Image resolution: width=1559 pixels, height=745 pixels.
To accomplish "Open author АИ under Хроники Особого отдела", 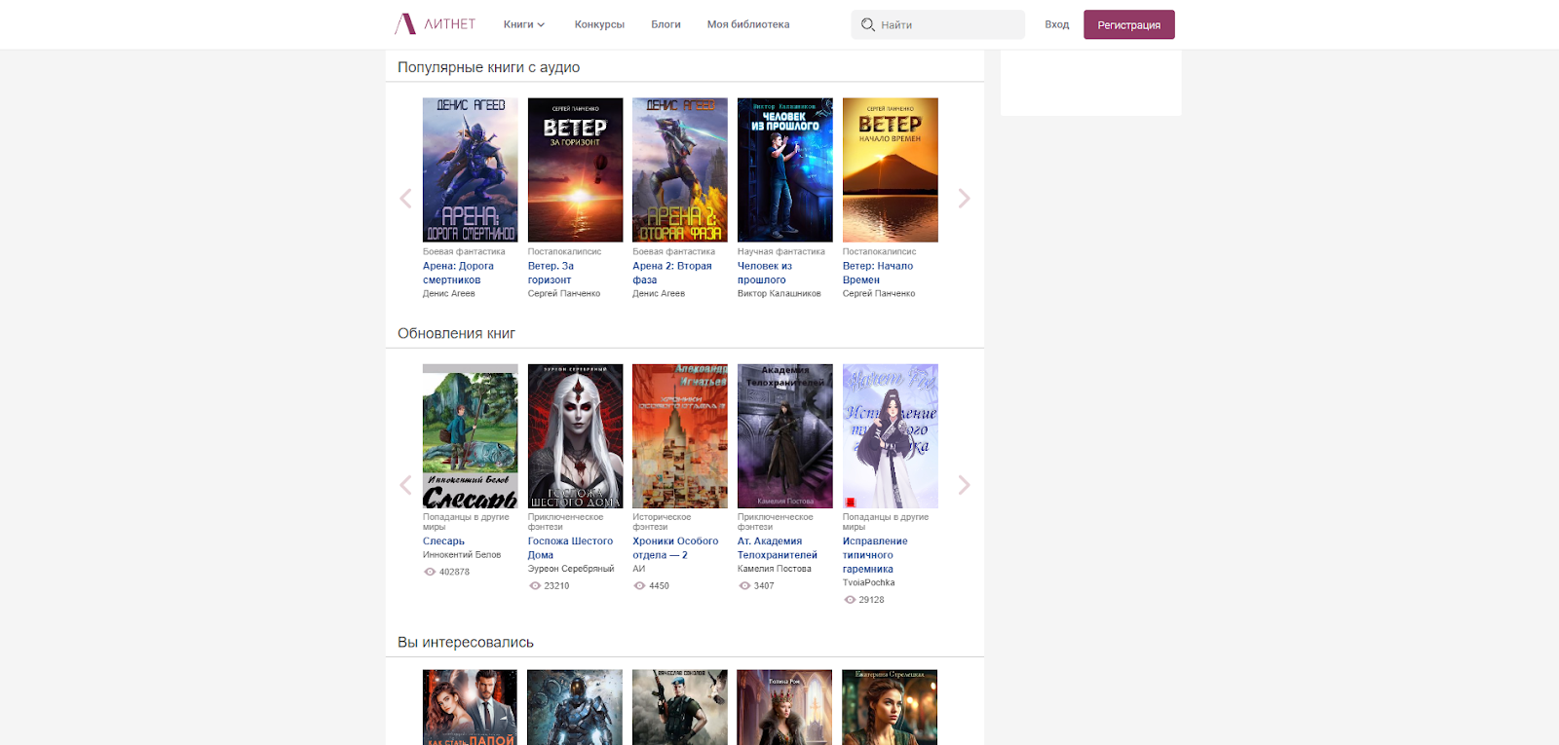I will (639, 569).
